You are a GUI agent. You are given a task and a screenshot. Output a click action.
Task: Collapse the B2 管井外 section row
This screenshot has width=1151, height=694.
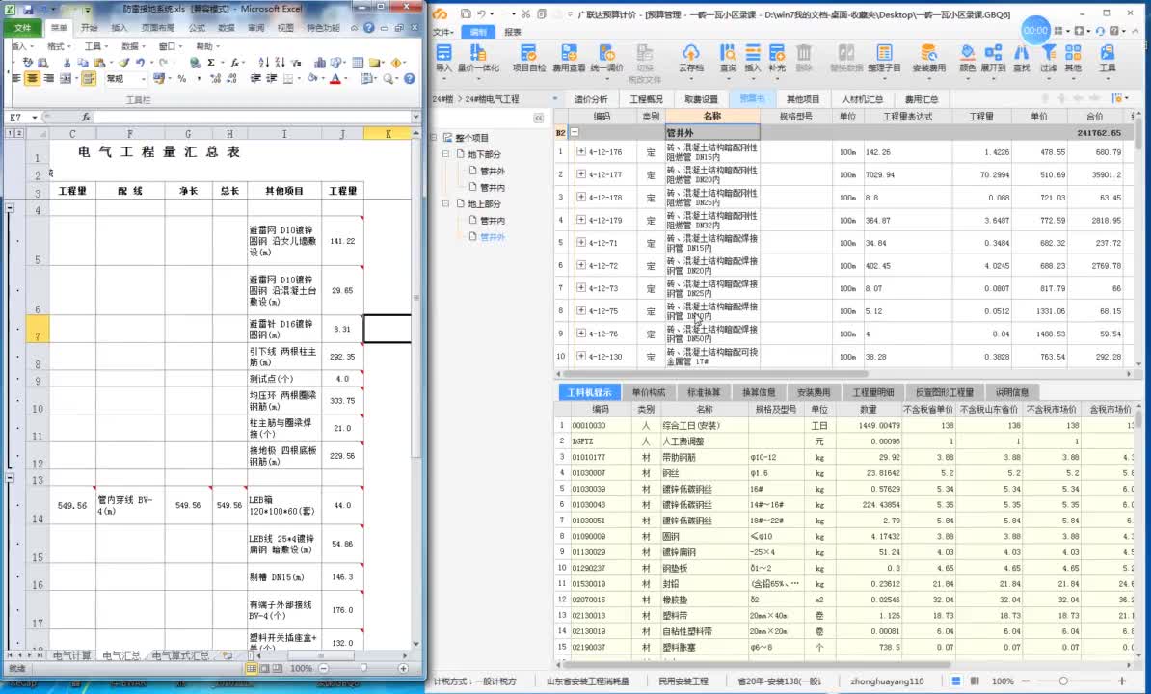pyautogui.click(x=575, y=133)
